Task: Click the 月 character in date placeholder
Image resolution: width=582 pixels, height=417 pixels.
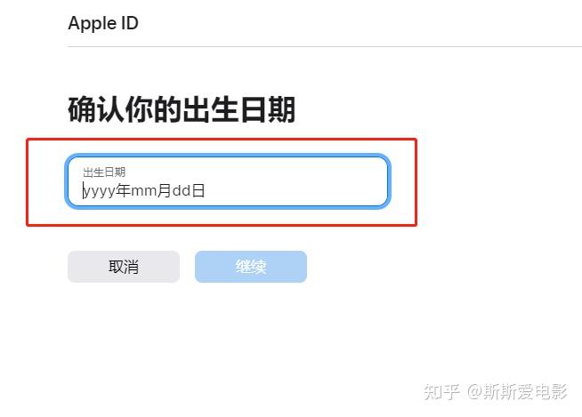Action: tap(164, 190)
